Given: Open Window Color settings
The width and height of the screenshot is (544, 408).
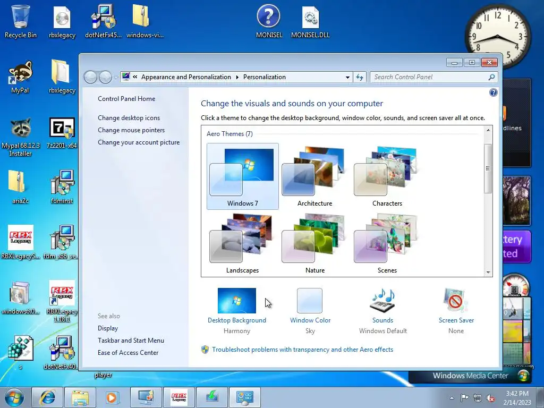Looking at the screenshot, I should tap(310, 310).
